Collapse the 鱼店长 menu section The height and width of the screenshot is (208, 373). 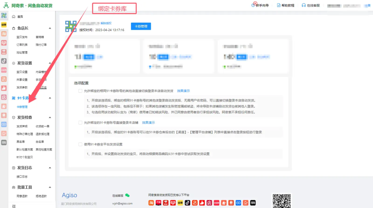tap(50, 28)
